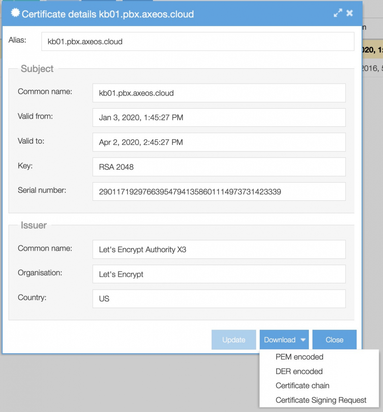Select the Valid from date field

coord(219,117)
